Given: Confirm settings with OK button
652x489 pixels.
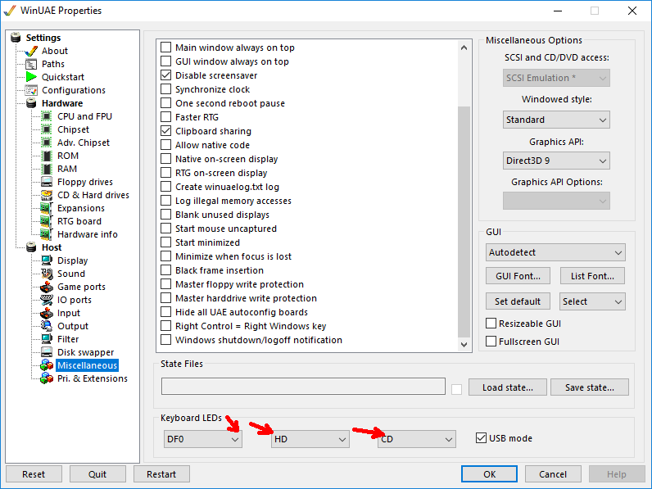Looking at the screenshot, I should tap(490, 474).
